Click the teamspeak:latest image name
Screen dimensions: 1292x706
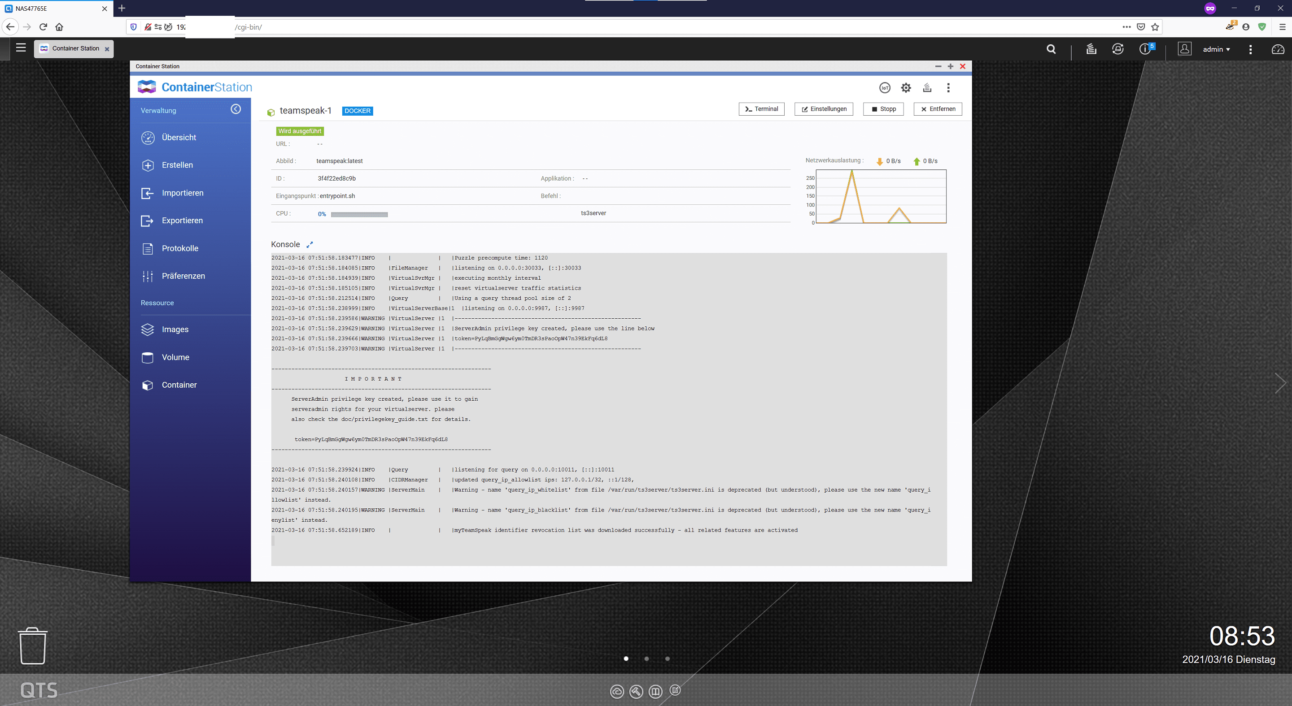pyautogui.click(x=340, y=161)
